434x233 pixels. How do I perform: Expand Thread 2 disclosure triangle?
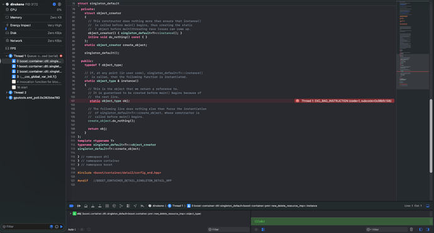tap(7, 93)
